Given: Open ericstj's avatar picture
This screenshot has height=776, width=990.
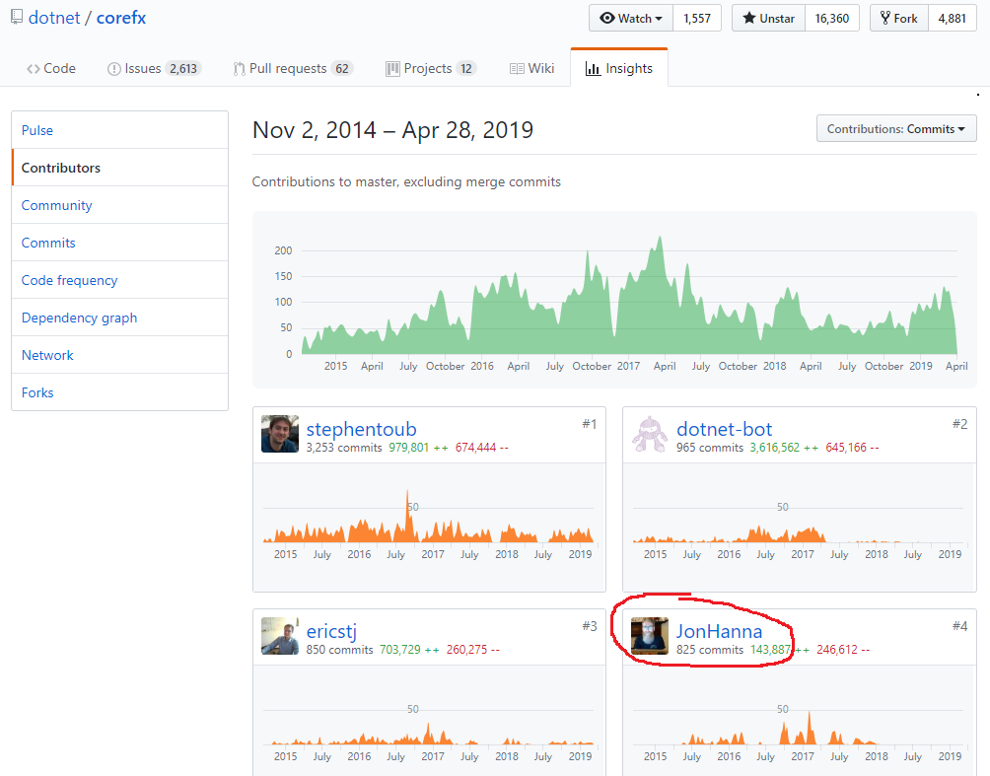Looking at the screenshot, I should (280, 636).
